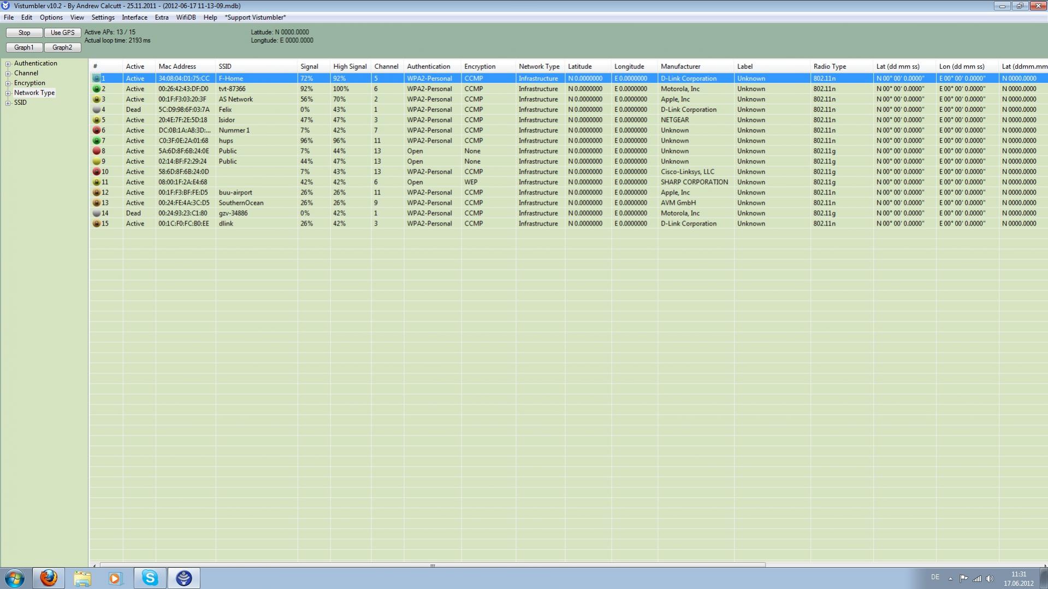Open Graph1 view

[25, 47]
